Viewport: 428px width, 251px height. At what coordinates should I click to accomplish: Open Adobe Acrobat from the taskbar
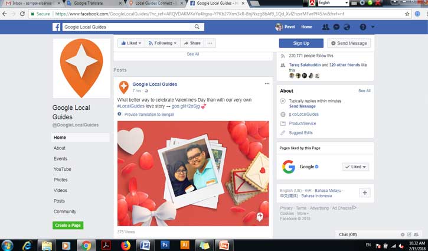tap(106, 245)
